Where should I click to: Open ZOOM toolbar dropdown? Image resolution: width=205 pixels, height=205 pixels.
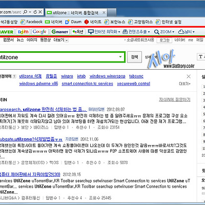(x=164, y=32)
